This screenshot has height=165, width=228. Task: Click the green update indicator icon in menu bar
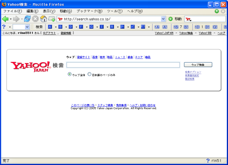point(217,11)
